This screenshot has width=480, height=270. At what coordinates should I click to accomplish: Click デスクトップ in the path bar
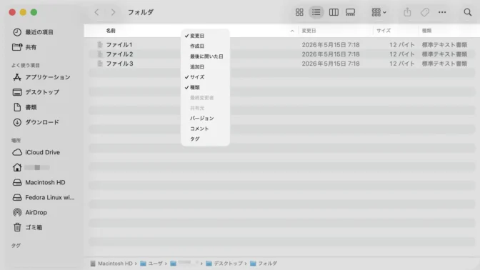click(225, 264)
